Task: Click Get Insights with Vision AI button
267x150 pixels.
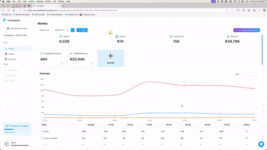Action: pos(247,30)
